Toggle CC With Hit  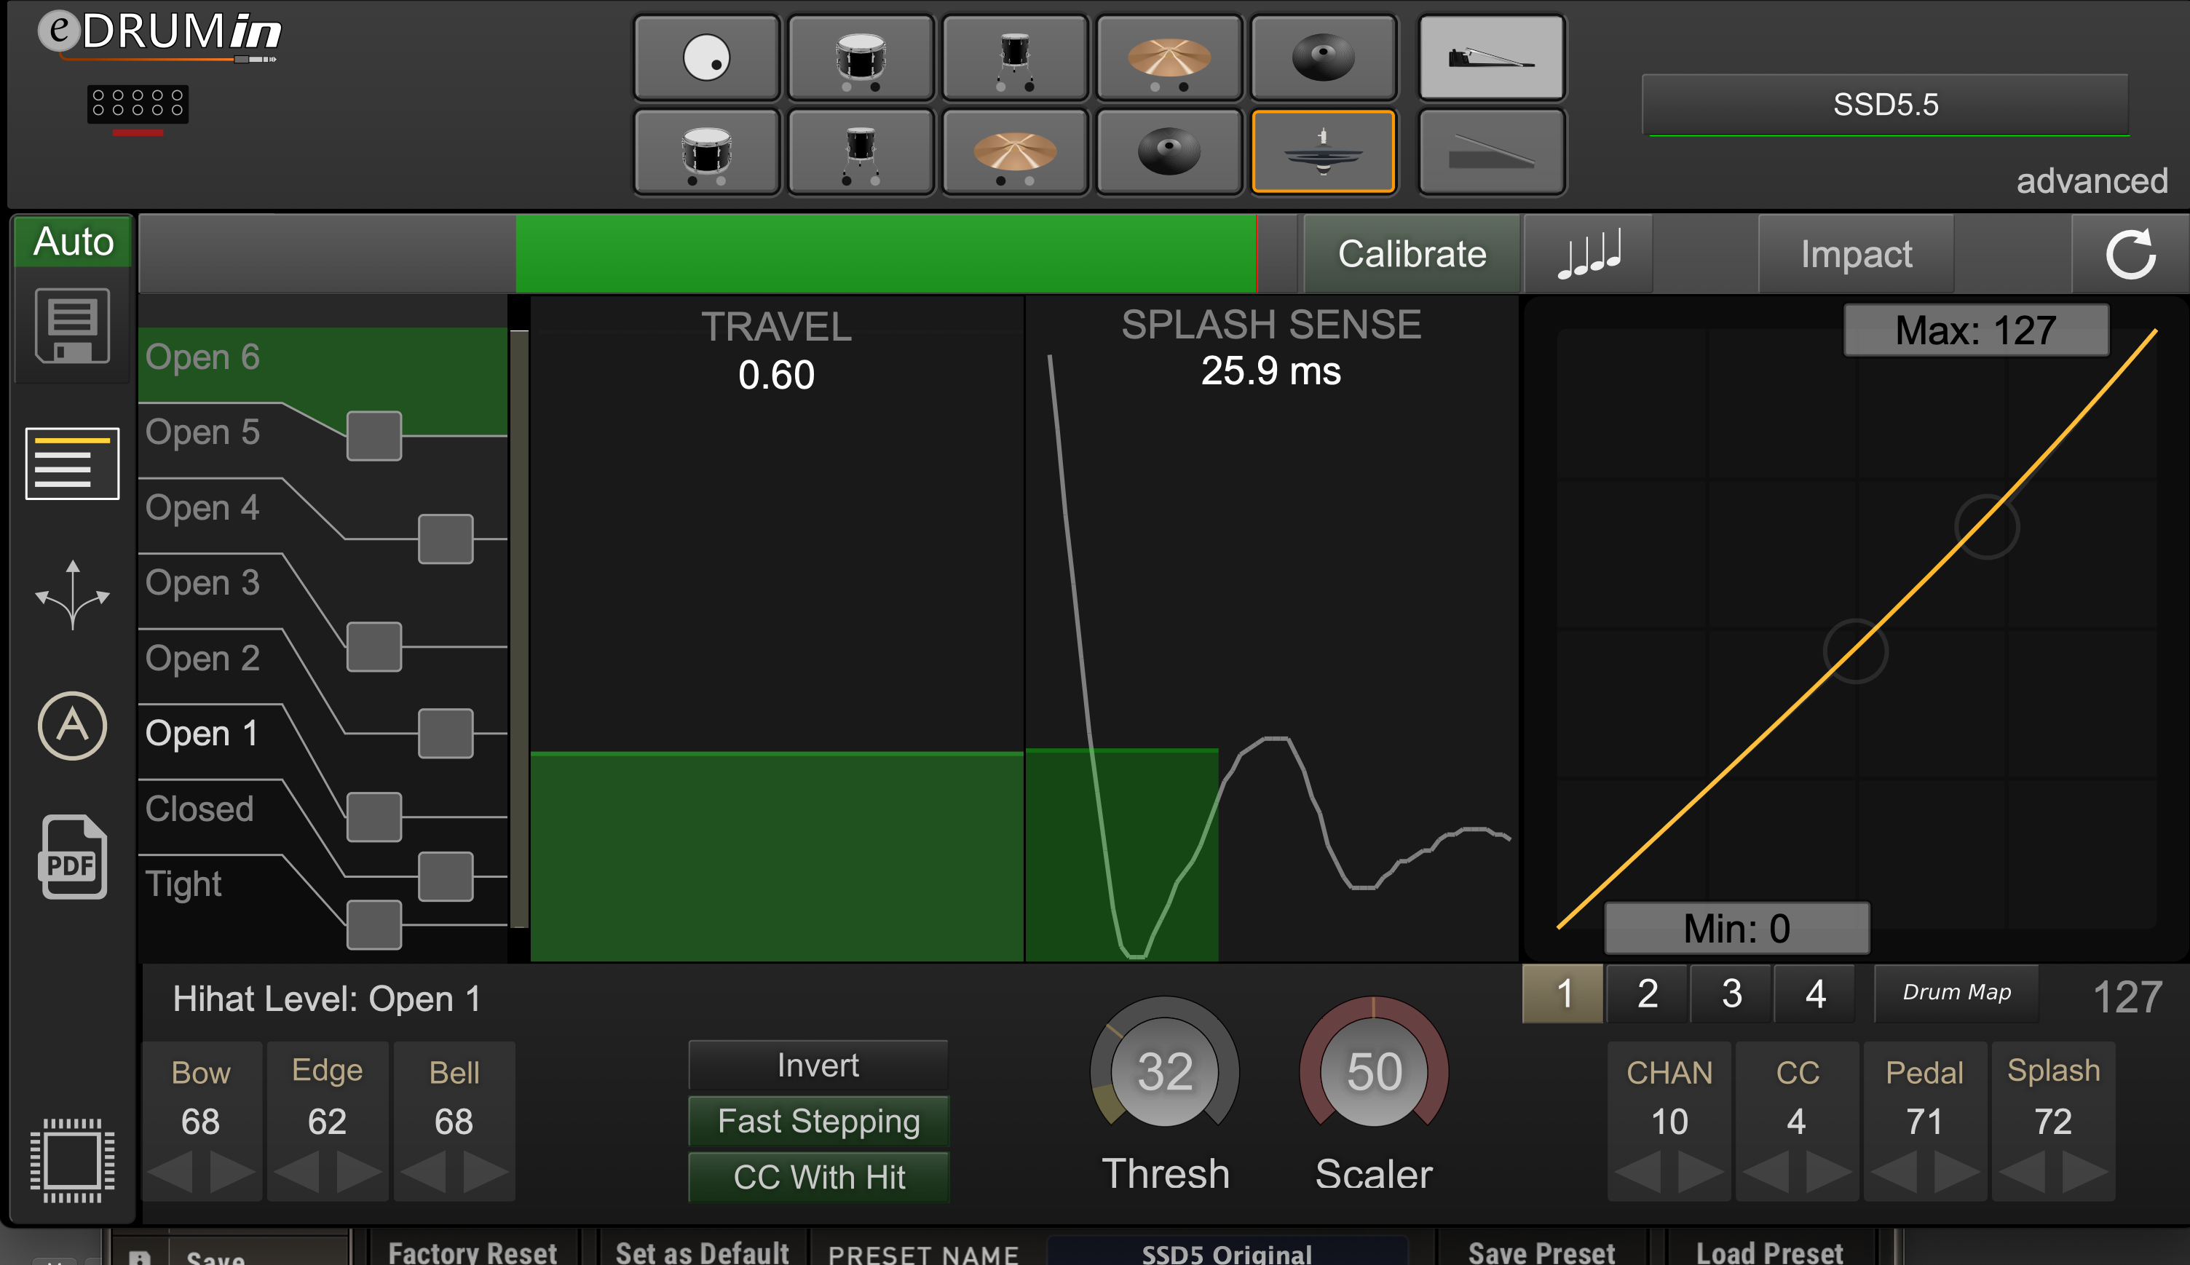point(818,1177)
